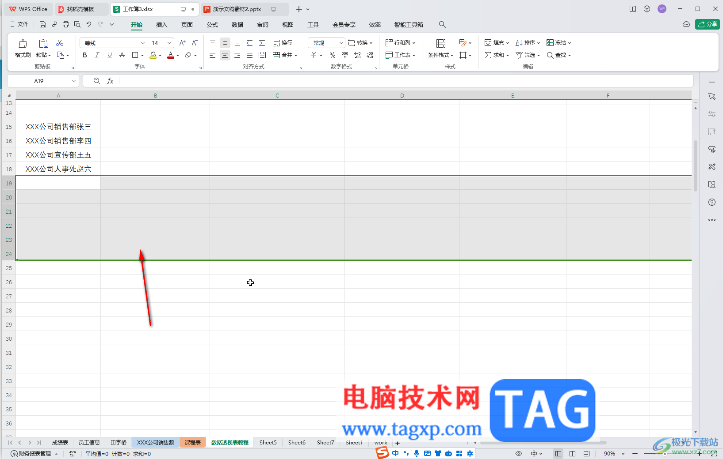
Task: Click the decrease indent icon
Action: click(x=250, y=43)
